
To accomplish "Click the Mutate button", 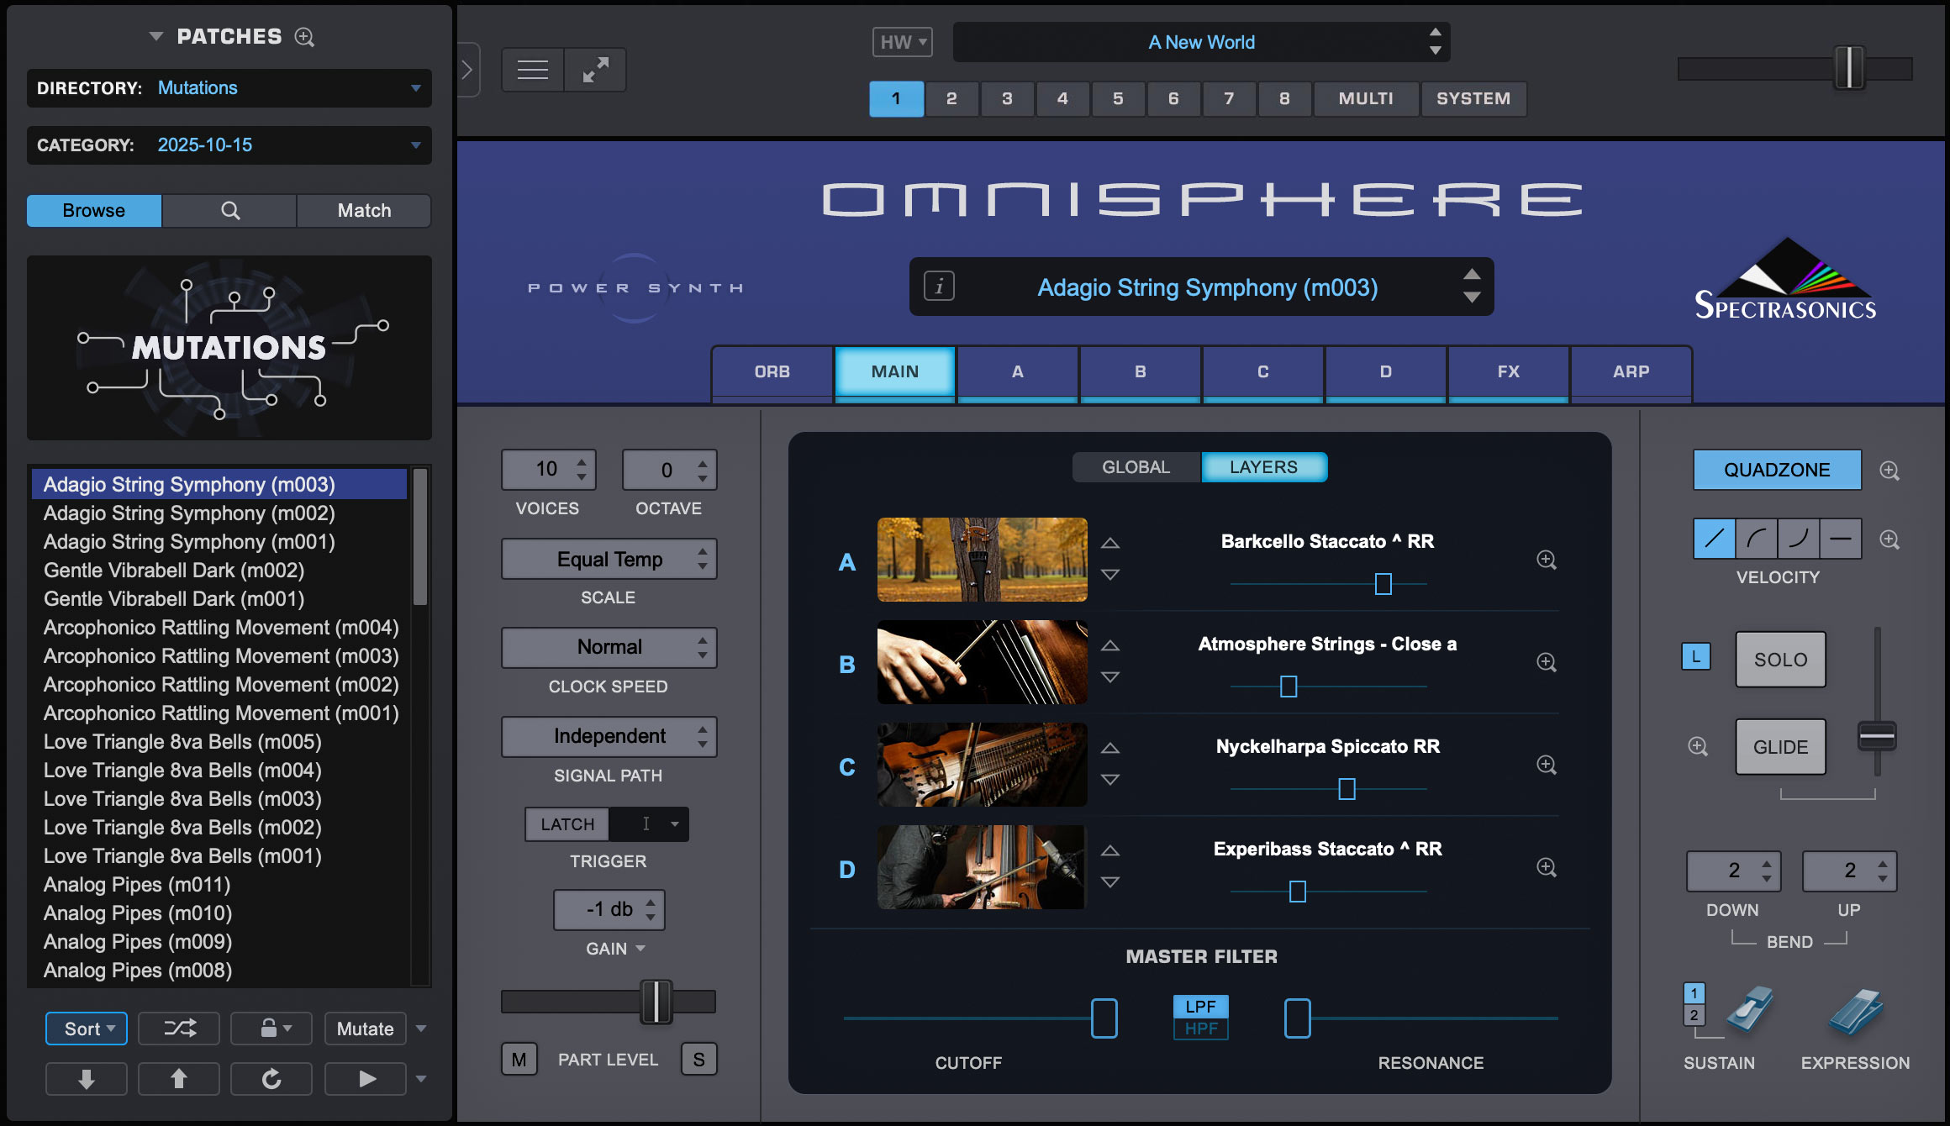I will point(365,1028).
